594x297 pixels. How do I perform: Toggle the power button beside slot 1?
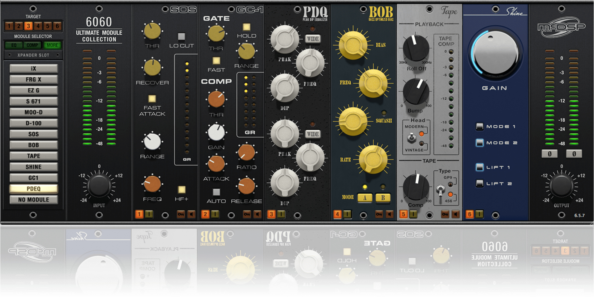pos(149,214)
